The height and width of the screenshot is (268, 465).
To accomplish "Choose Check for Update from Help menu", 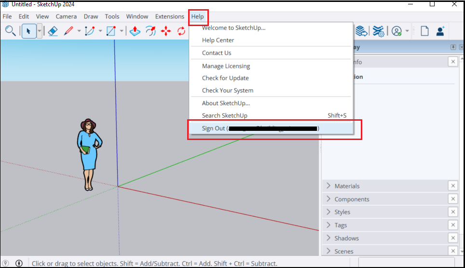I will pos(225,78).
